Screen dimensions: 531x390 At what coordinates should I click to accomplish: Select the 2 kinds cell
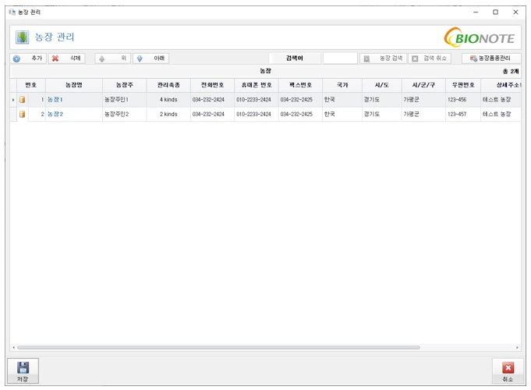(x=168, y=114)
